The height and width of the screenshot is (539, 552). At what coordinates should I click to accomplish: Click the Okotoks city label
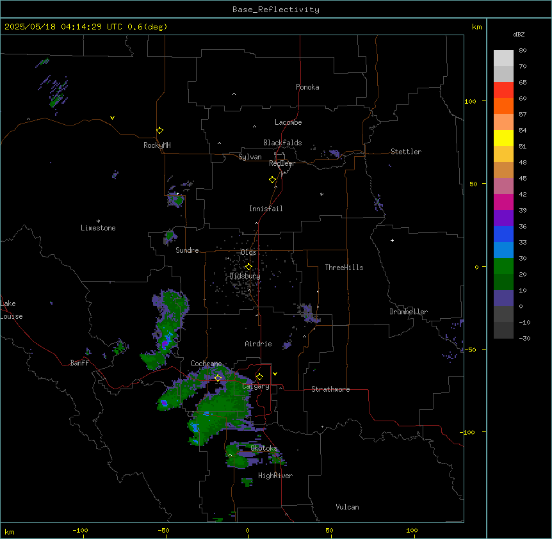point(264,448)
